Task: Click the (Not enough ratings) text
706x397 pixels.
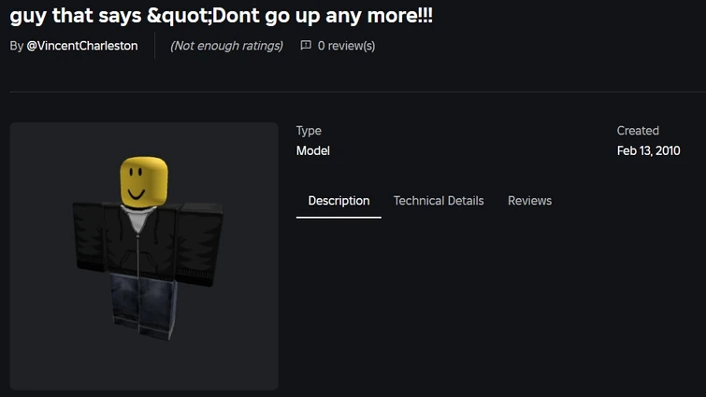Action: tap(226, 46)
